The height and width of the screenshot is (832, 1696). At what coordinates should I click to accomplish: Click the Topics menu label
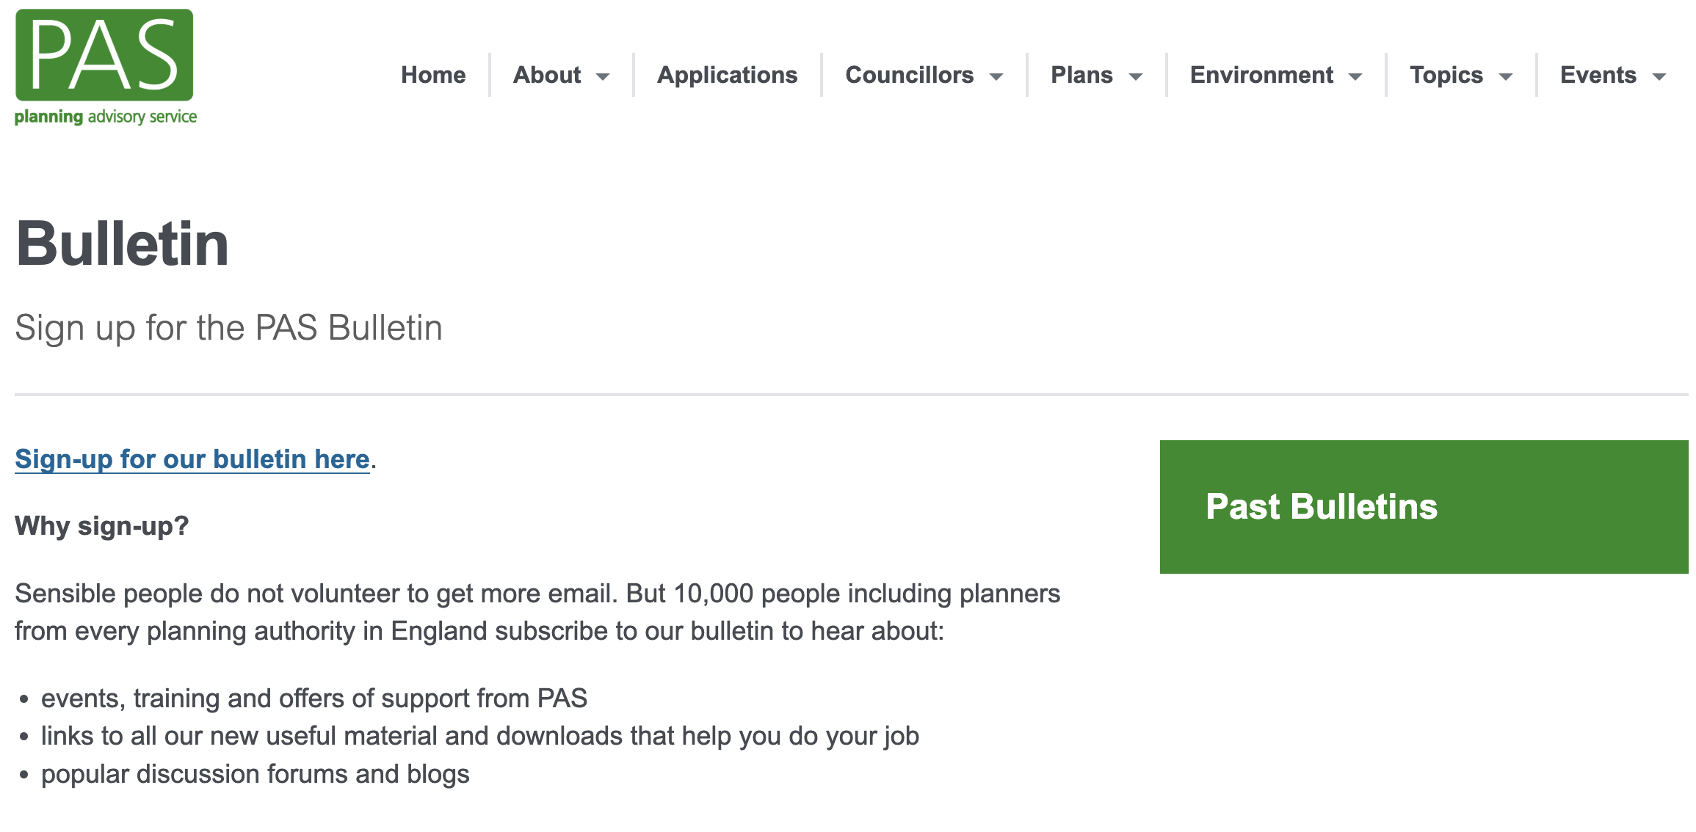(1446, 75)
